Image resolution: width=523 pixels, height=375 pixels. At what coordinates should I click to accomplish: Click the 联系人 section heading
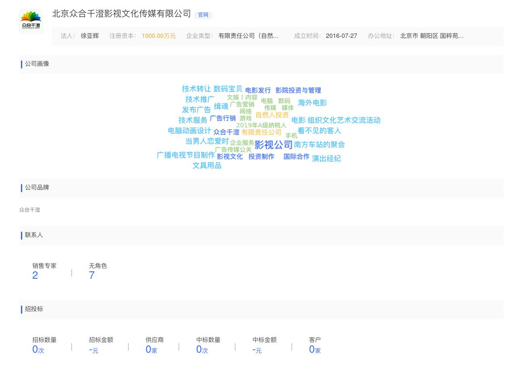coord(34,235)
